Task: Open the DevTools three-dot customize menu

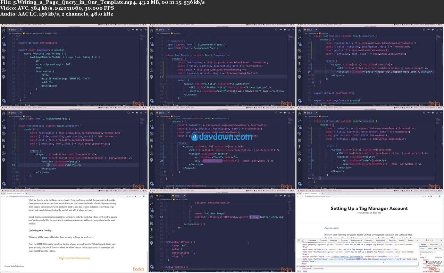Action: click(x=437, y=240)
